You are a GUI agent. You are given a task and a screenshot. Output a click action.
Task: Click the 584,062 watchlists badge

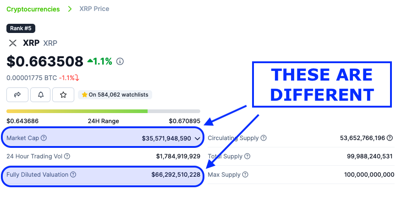115,95
